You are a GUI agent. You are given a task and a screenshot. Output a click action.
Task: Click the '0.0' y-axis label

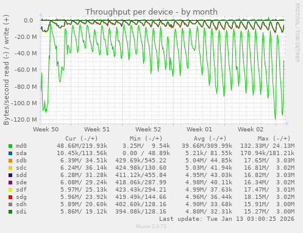(29, 21)
